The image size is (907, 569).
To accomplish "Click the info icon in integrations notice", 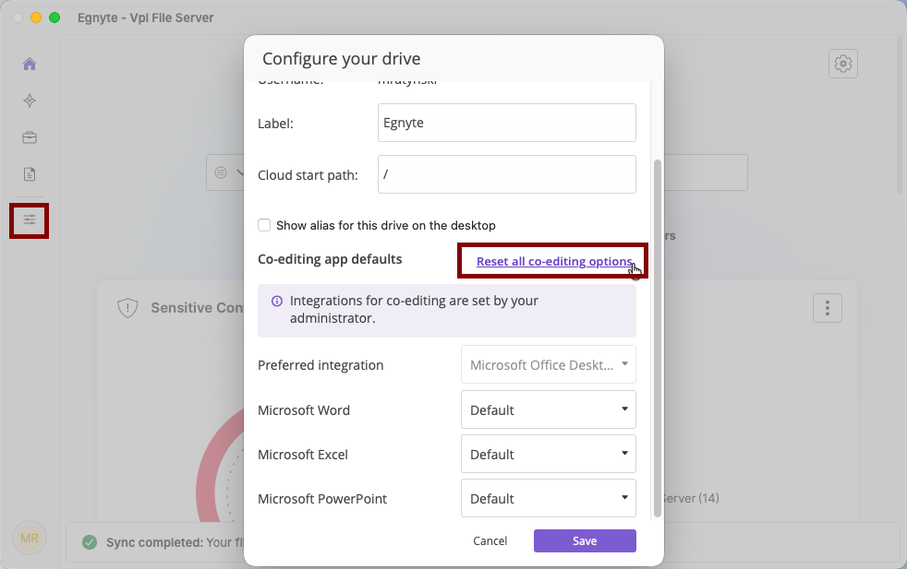I will click(277, 301).
